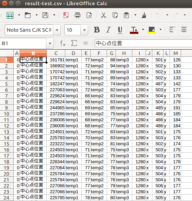Expand the Font Name dropdown list
Viewport: 192px width, 201px height.
click(57, 30)
